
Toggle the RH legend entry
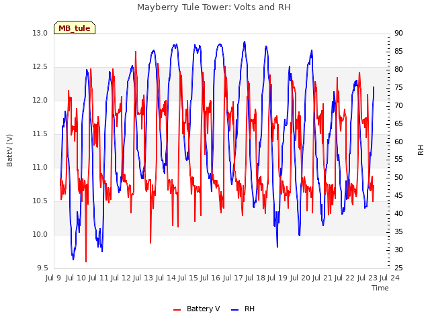point(243,309)
